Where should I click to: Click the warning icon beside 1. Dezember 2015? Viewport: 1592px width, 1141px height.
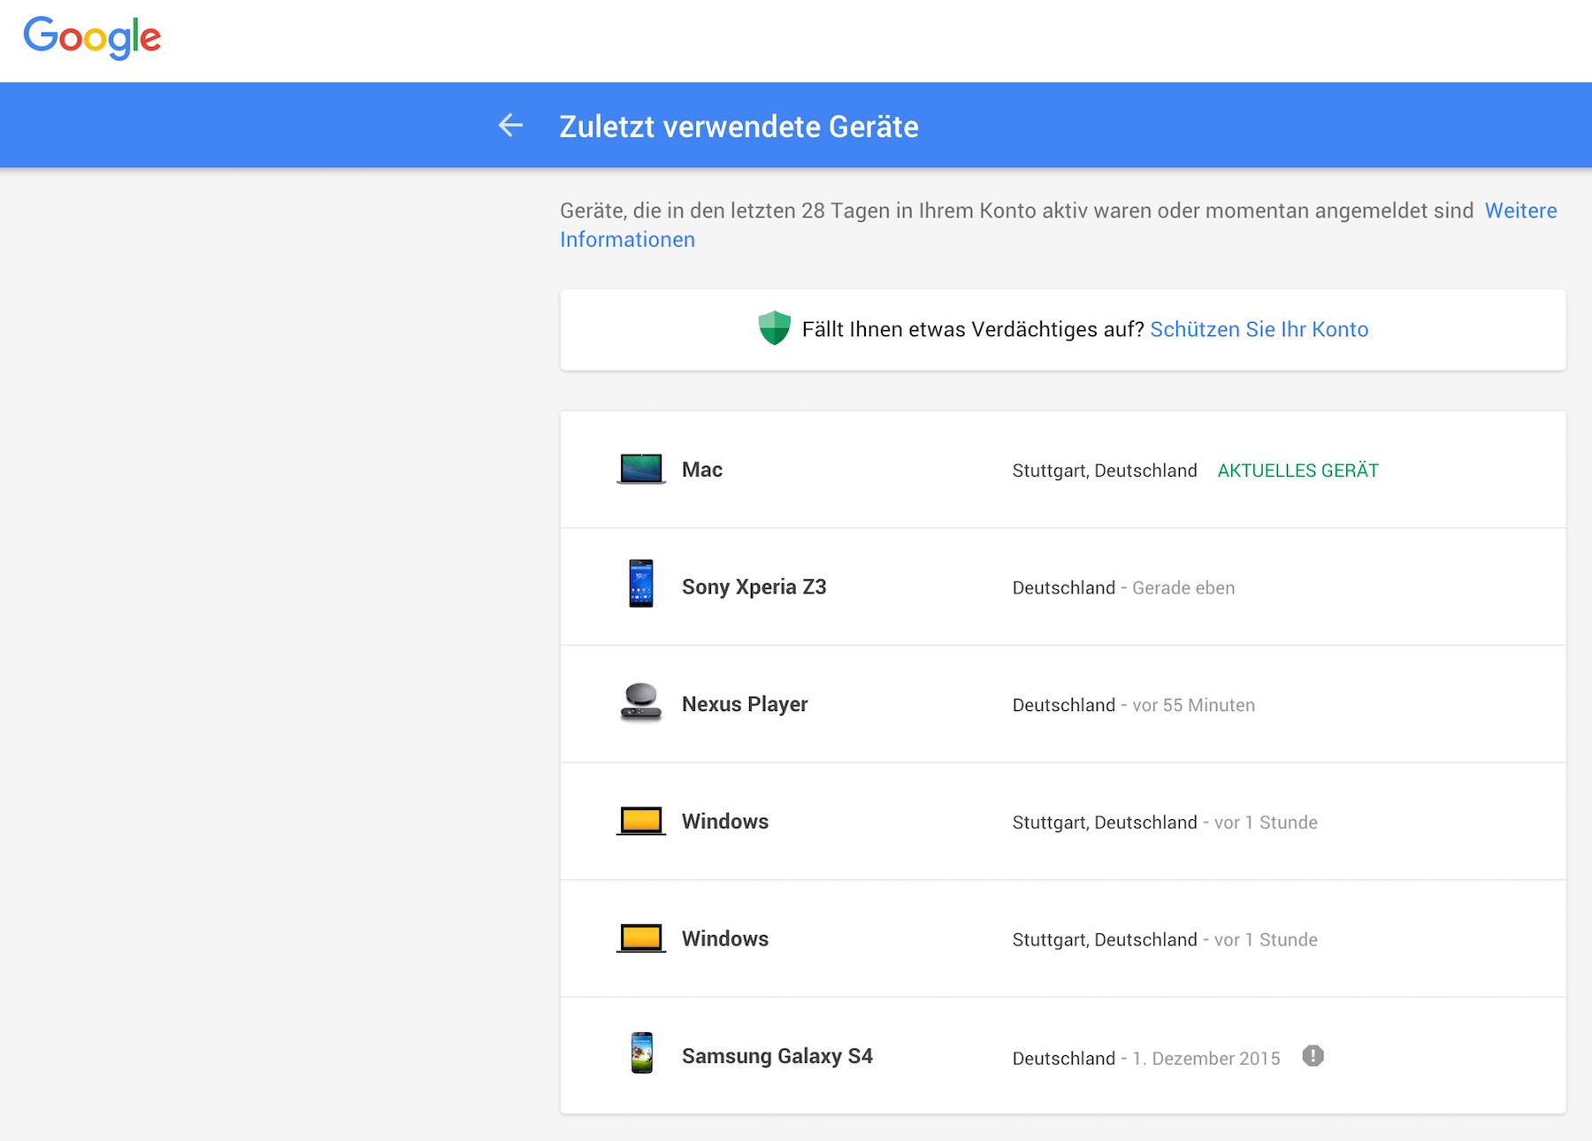point(1313,1056)
